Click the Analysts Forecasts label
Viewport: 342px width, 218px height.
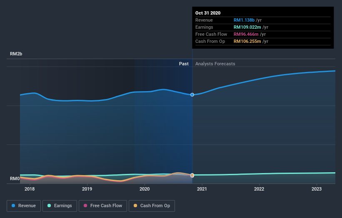[215, 64]
